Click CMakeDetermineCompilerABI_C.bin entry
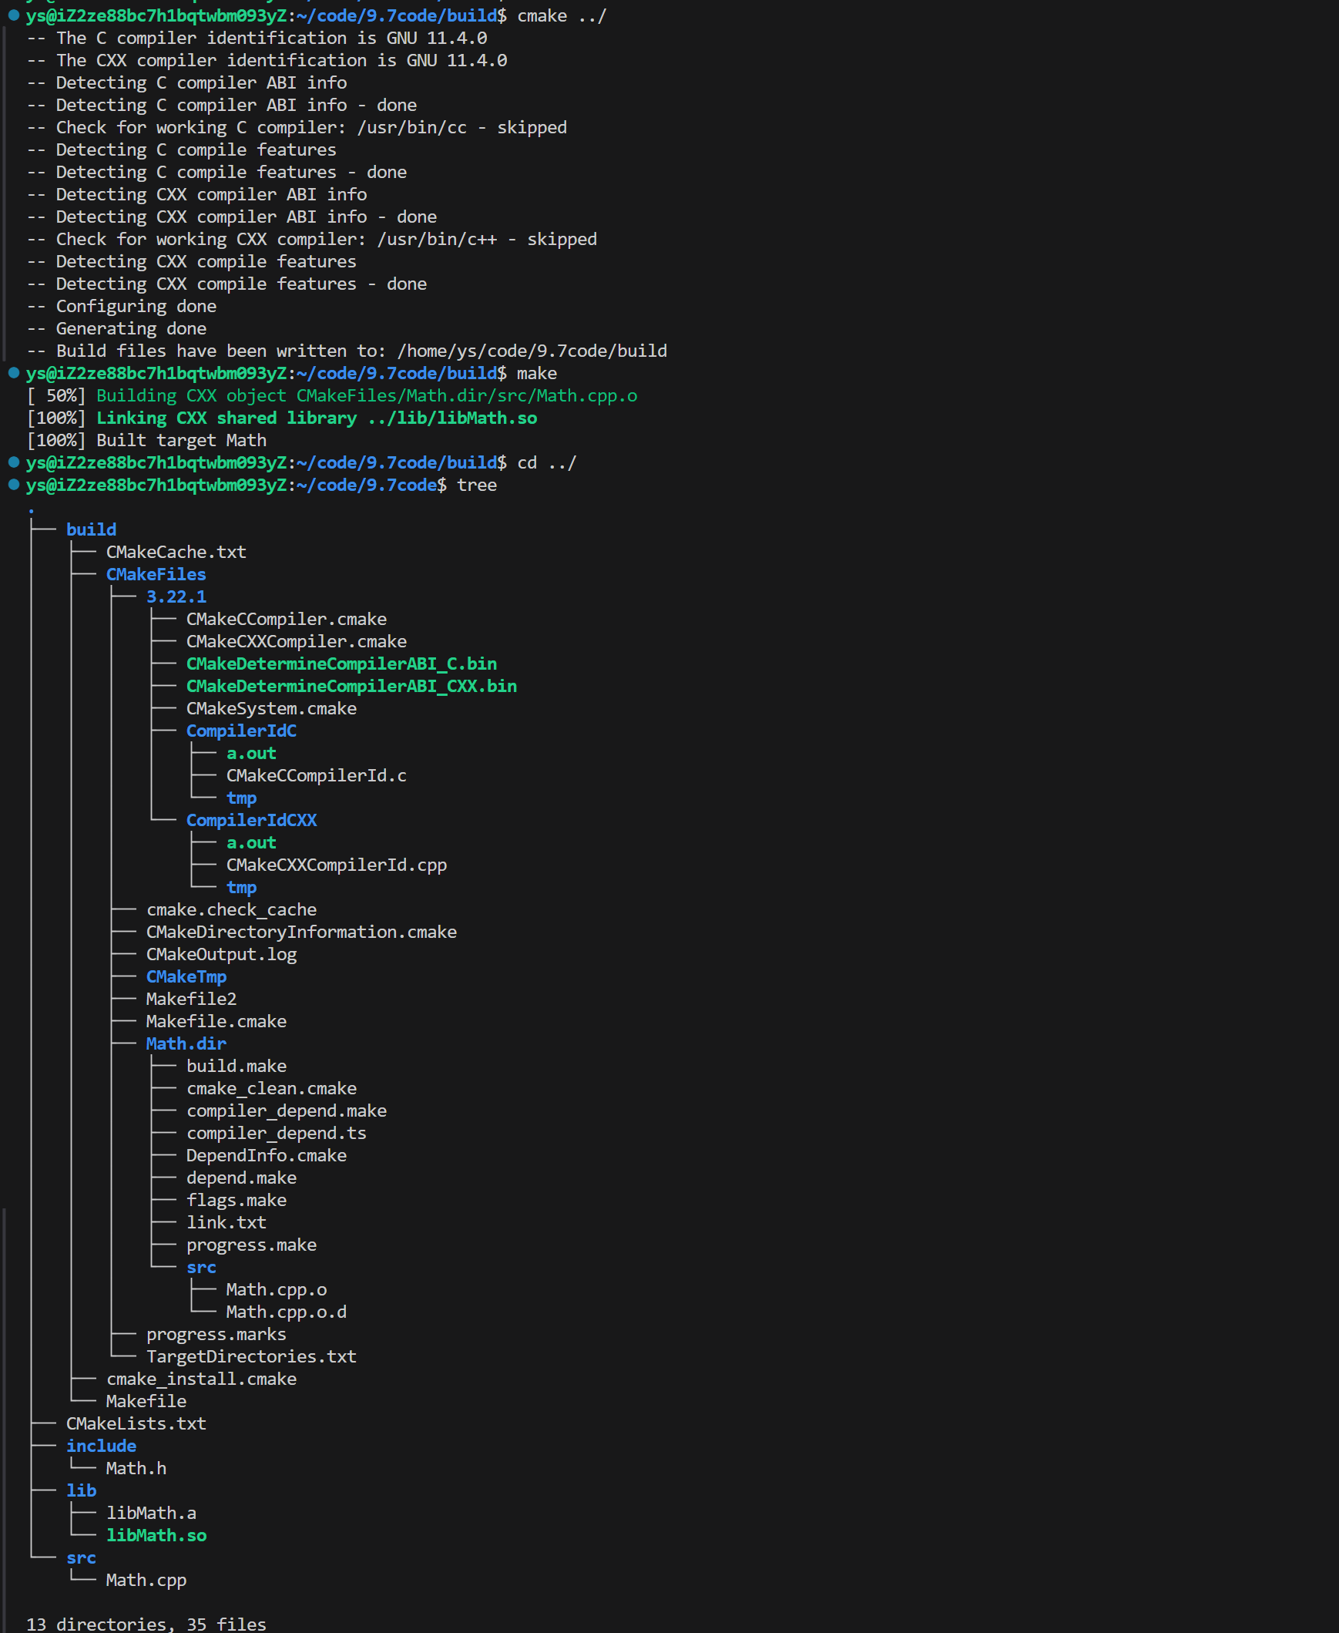 click(x=341, y=664)
